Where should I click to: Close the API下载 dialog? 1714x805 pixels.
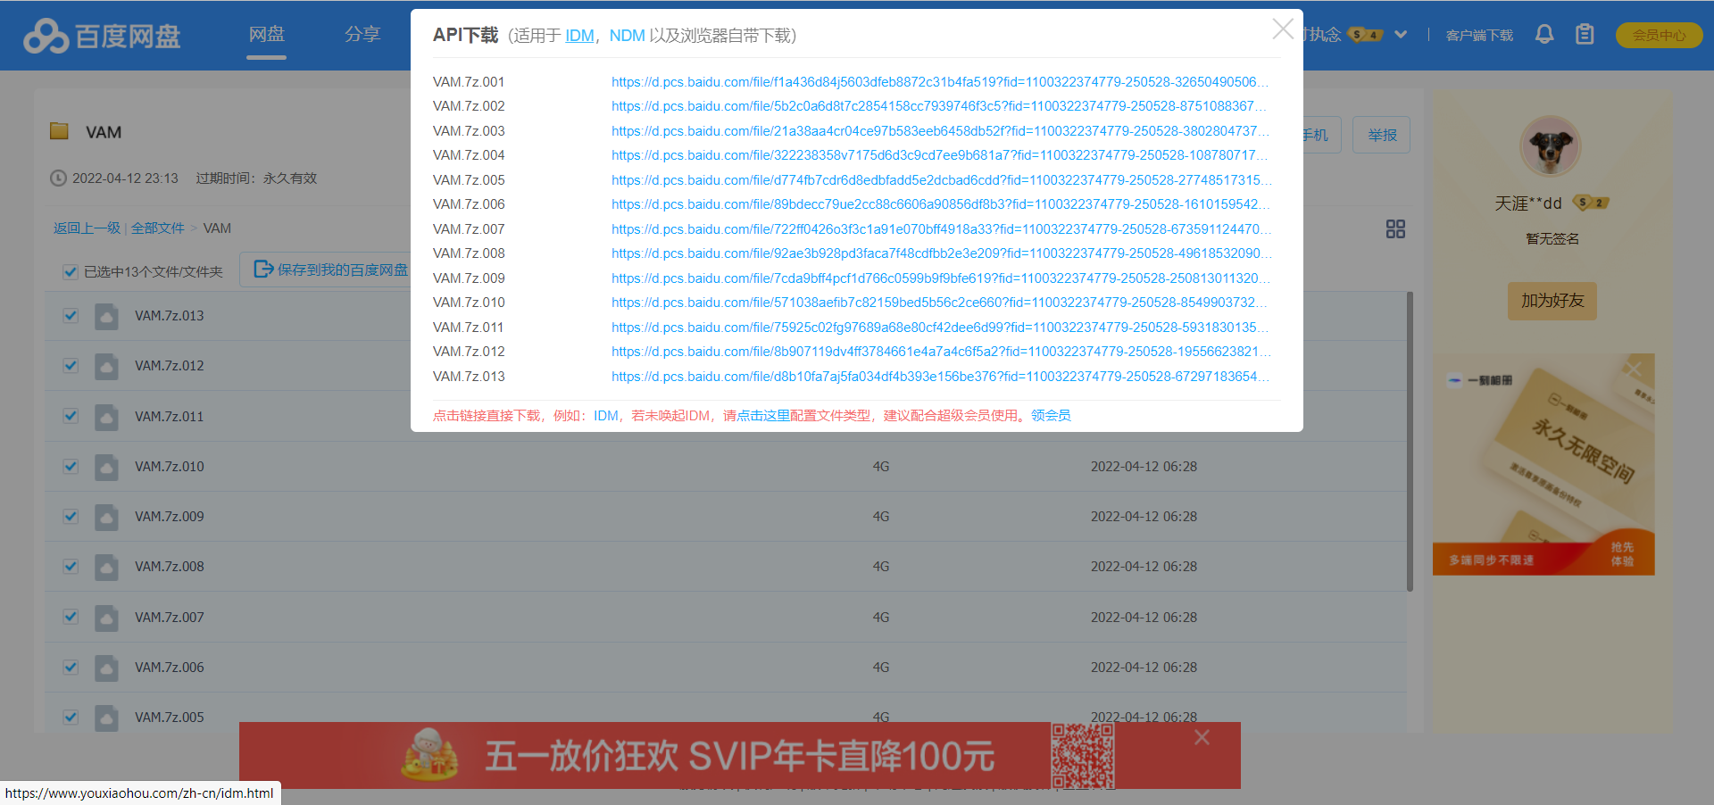pyautogui.click(x=1283, y=29)
